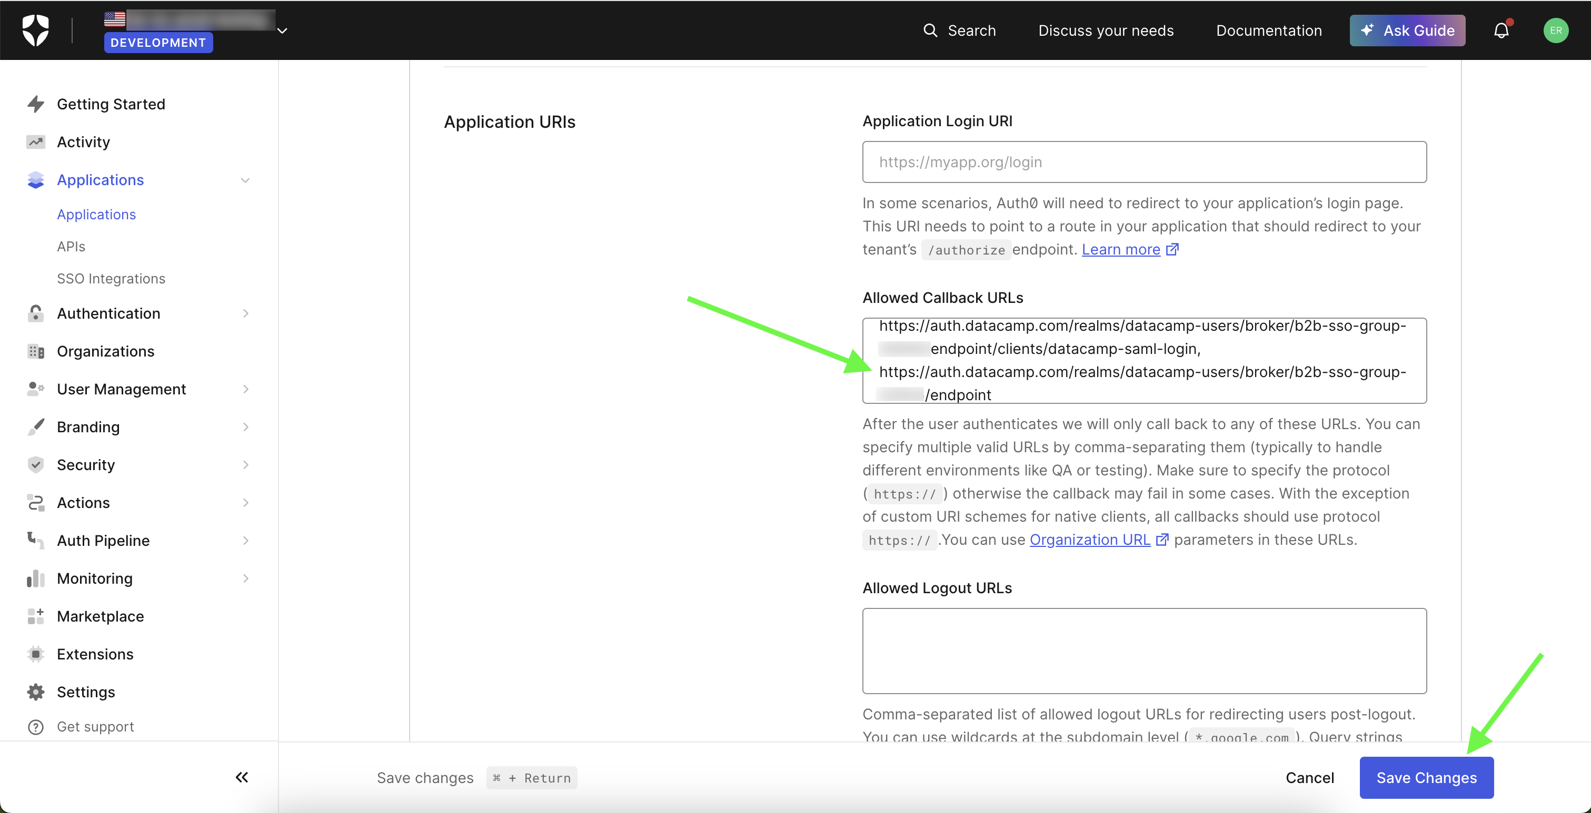Collapse the Applications sidebar section
Viewport: 1591px width, 813px height.
(x=245, y=180)
